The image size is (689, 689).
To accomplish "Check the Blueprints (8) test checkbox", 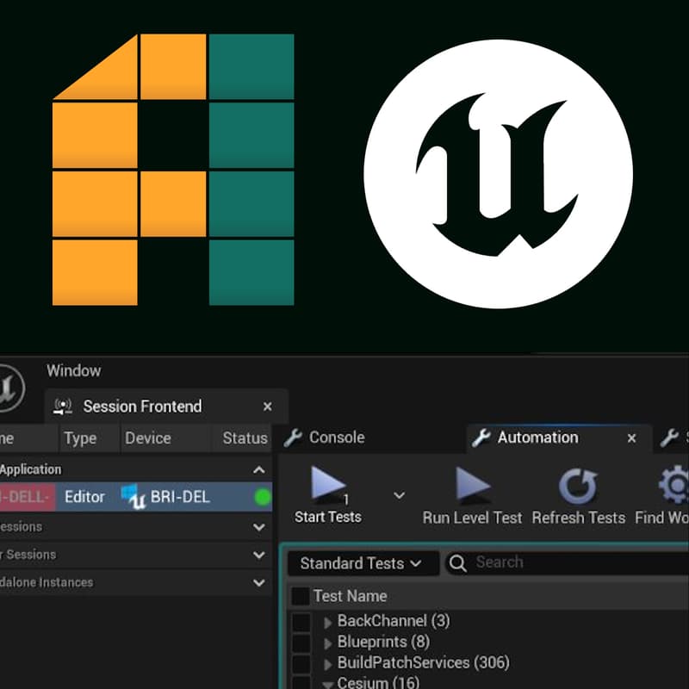I will [301, 642].
